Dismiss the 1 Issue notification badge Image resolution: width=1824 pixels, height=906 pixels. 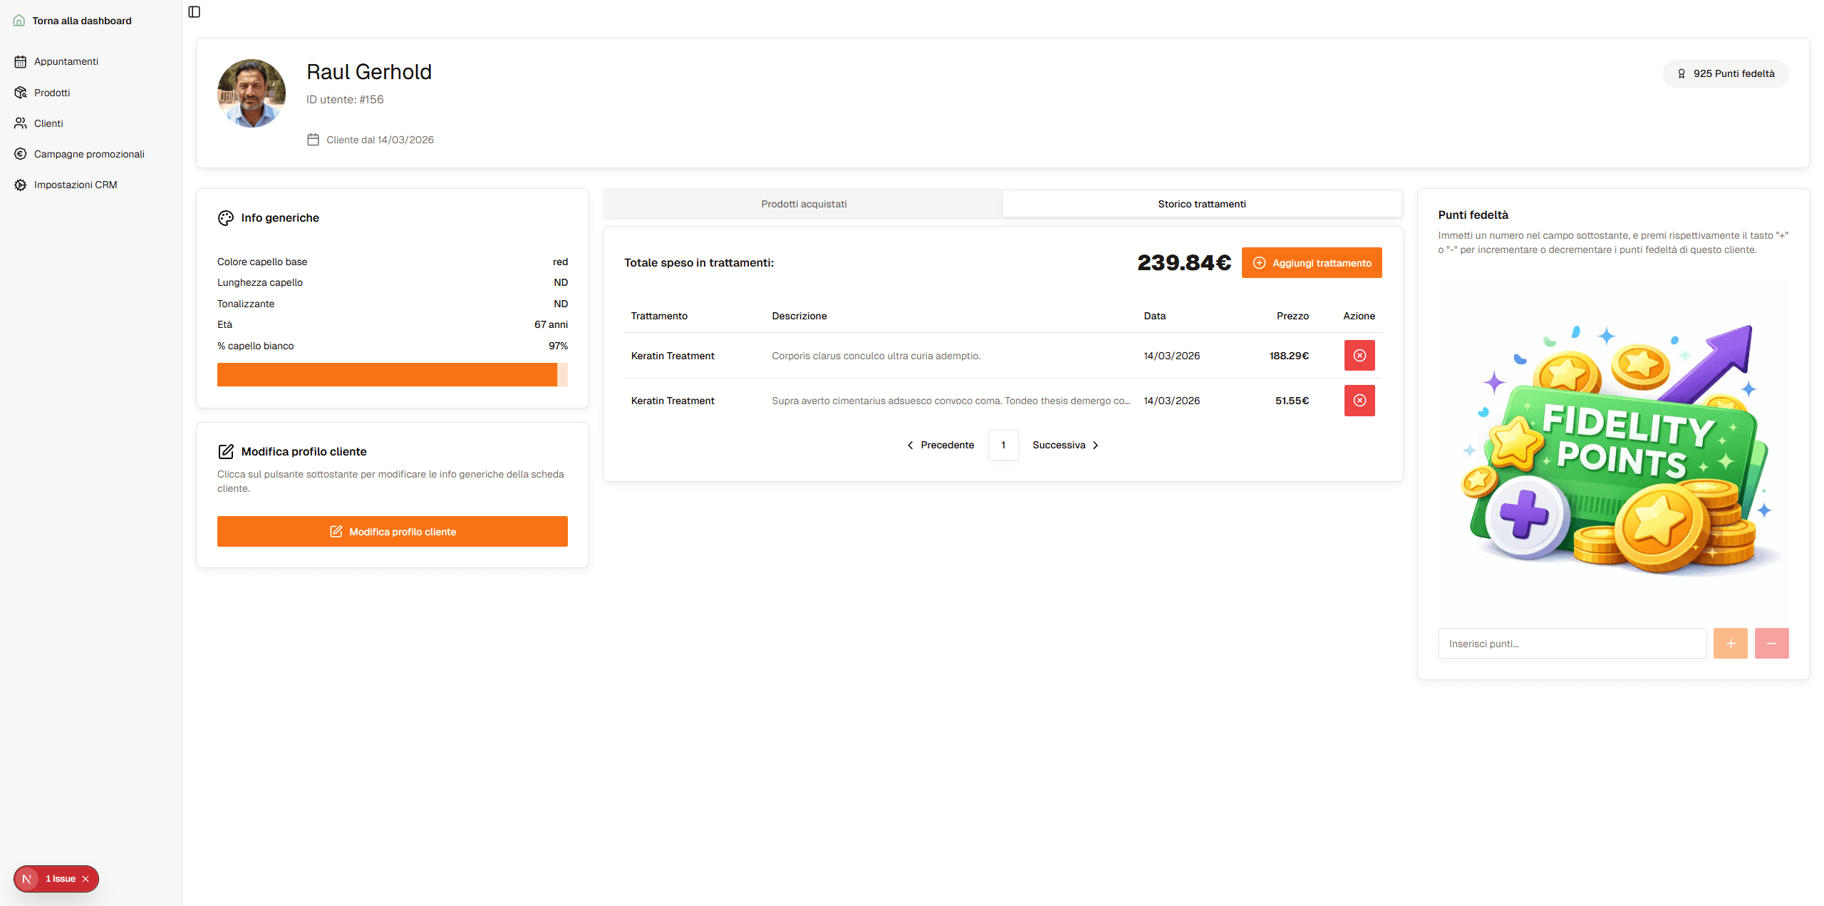point(86,879)
